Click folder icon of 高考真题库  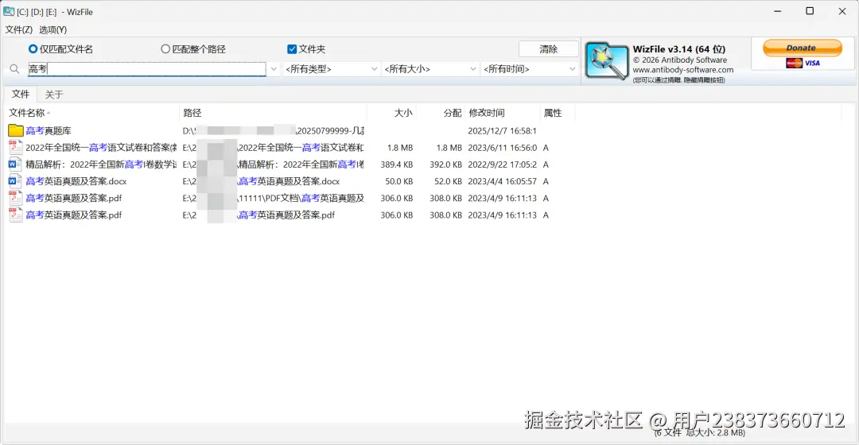tap(16, 130)
